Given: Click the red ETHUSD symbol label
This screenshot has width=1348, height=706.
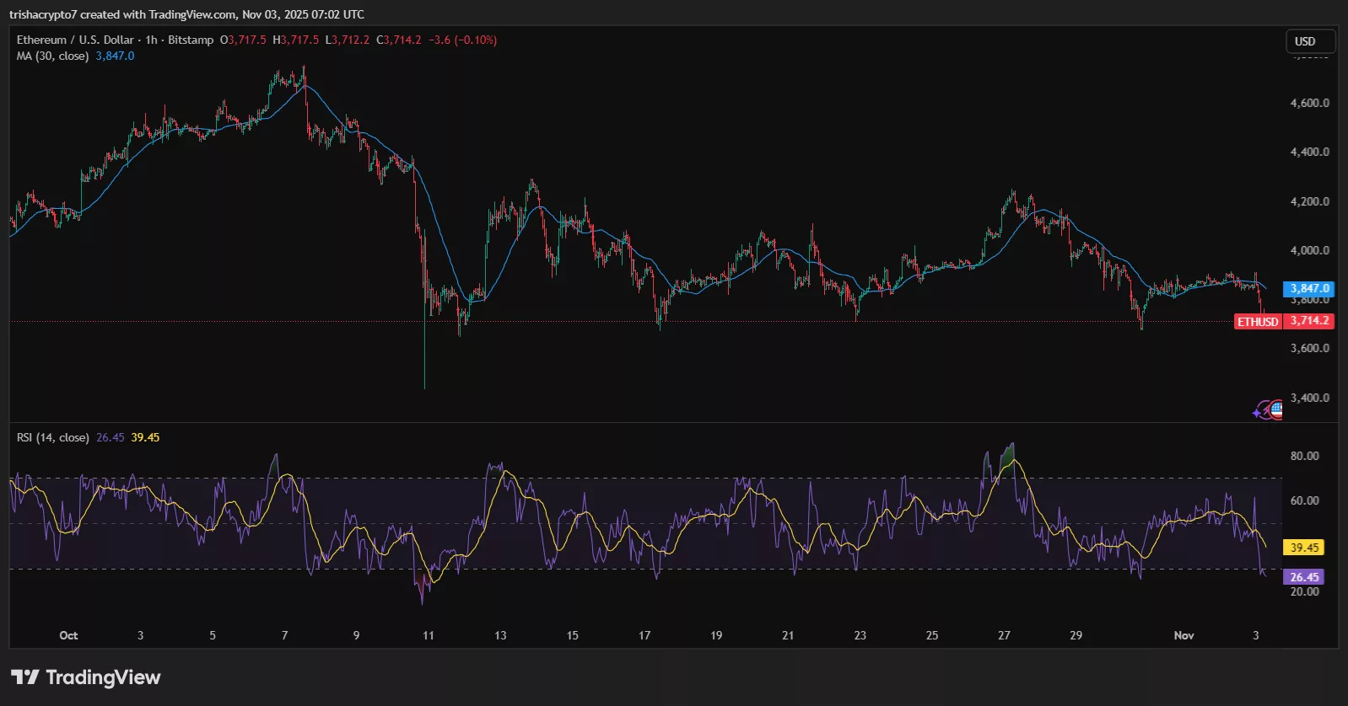Looking at the screenshot, I should pyautogui.click(x=1258, y=321).
